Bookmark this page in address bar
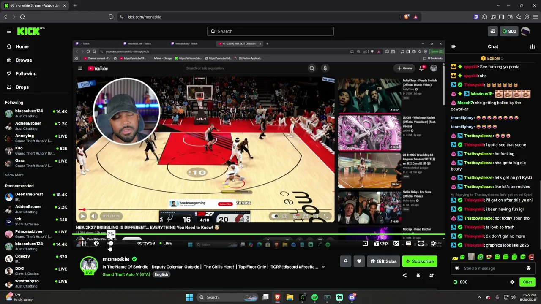 tap(111, 17)
